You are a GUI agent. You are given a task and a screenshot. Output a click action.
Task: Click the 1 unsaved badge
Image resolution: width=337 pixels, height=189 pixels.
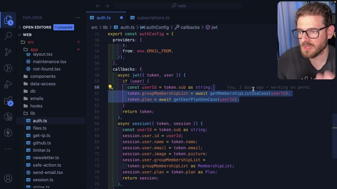click(63, 27)
